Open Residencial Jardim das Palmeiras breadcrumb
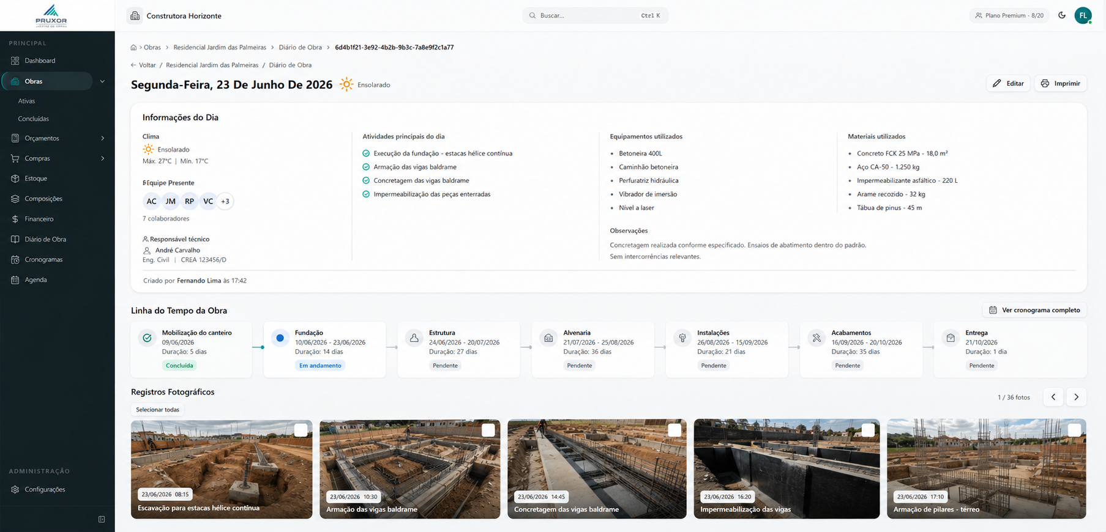Image resolution: width=1106 pixels, height=532 pixels. (x=220, y=47)
